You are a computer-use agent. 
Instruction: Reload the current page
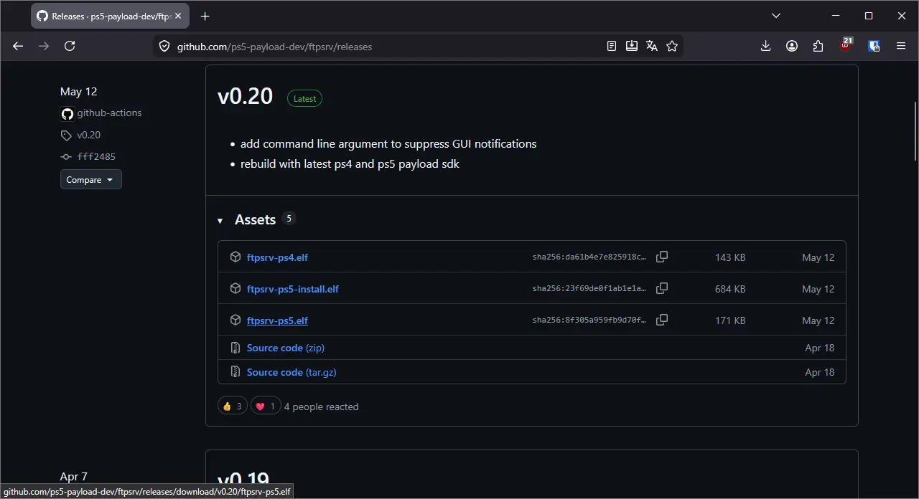point(70,46)
